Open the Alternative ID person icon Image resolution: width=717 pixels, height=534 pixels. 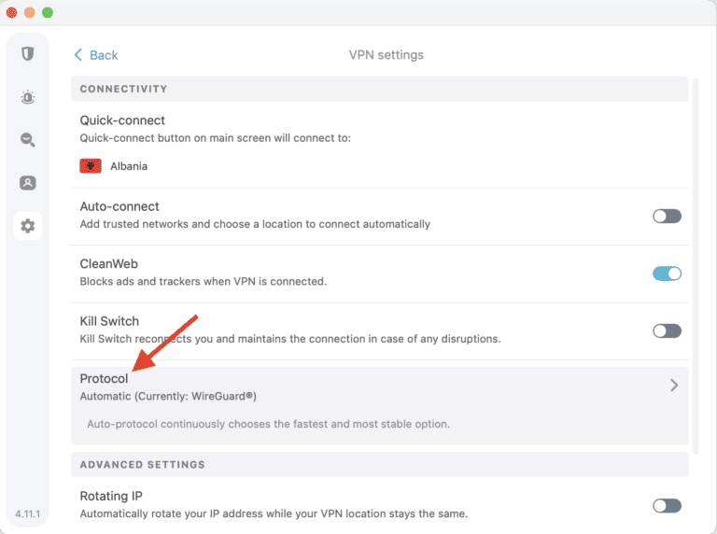click(x=28, y=183)
